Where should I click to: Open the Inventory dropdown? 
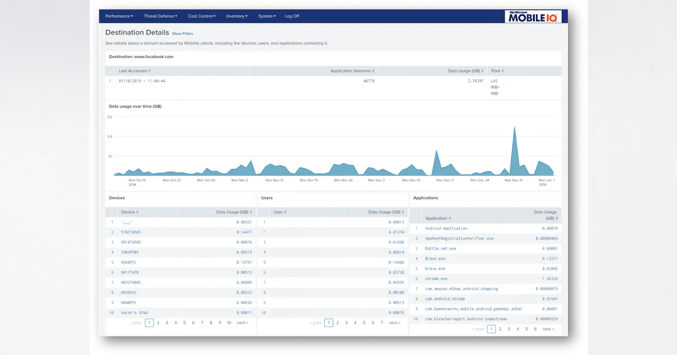tap(237, 16)
